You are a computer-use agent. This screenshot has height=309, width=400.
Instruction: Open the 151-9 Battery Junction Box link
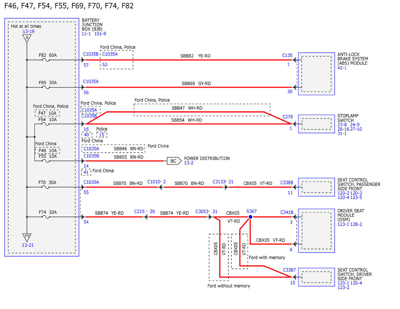tap(100, 34)
